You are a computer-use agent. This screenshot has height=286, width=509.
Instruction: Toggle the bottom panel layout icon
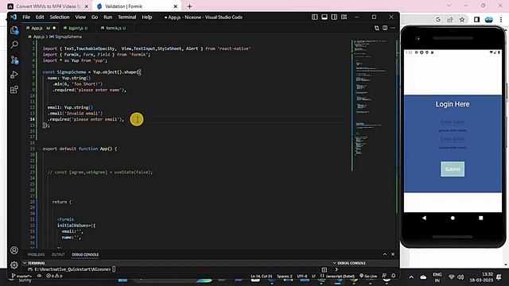(x=324, y=17)
